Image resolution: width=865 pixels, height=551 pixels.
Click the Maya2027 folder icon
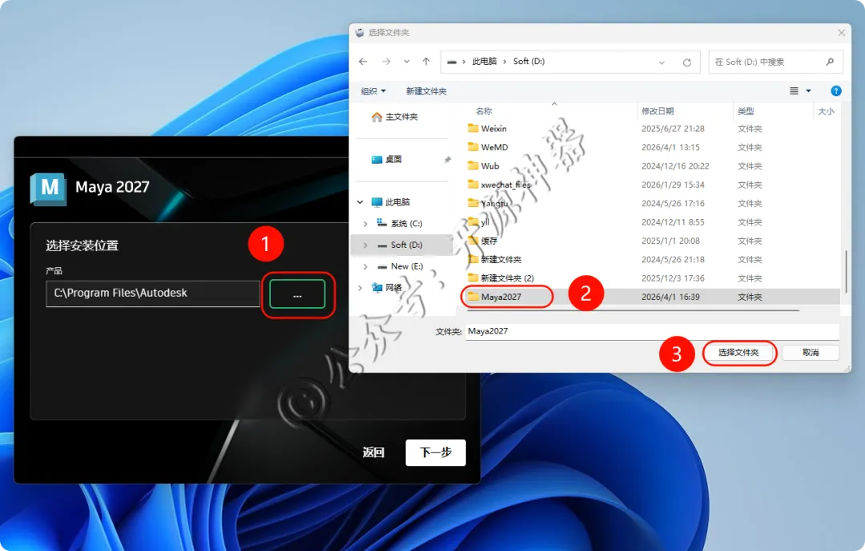point(473,297)
